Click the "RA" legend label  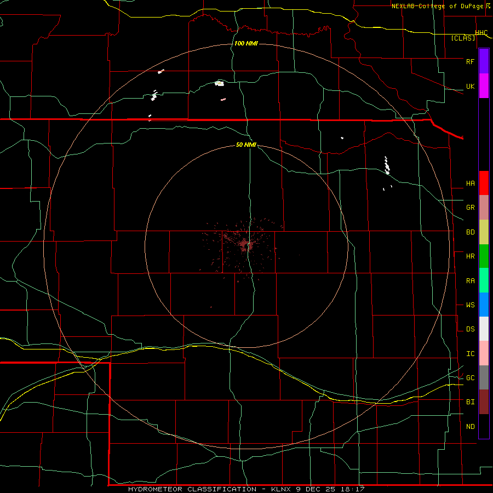coord(470,281)
